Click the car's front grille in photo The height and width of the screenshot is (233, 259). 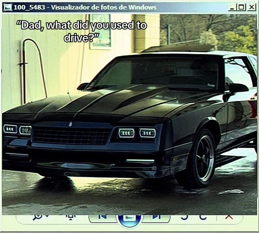pos(72,135)
